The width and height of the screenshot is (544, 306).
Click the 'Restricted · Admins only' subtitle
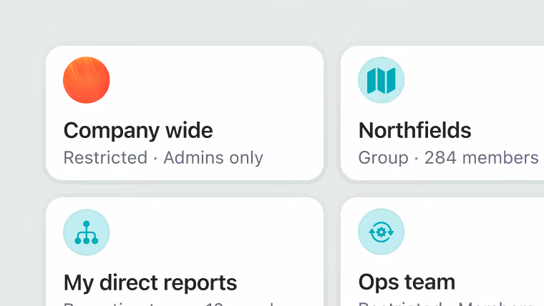coord(163,158)
